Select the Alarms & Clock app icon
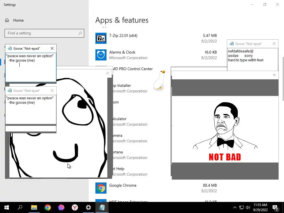Screen dimensions: 284x213 click(101, 55)
